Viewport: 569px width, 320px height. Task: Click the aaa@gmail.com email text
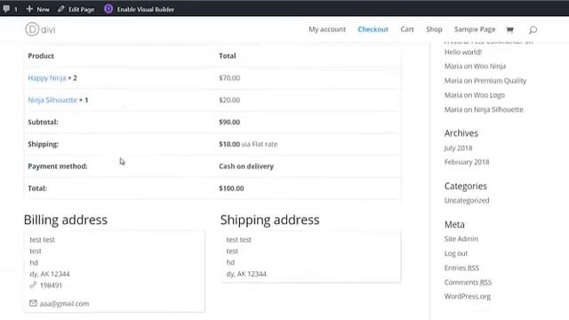(x=64, y=303)
